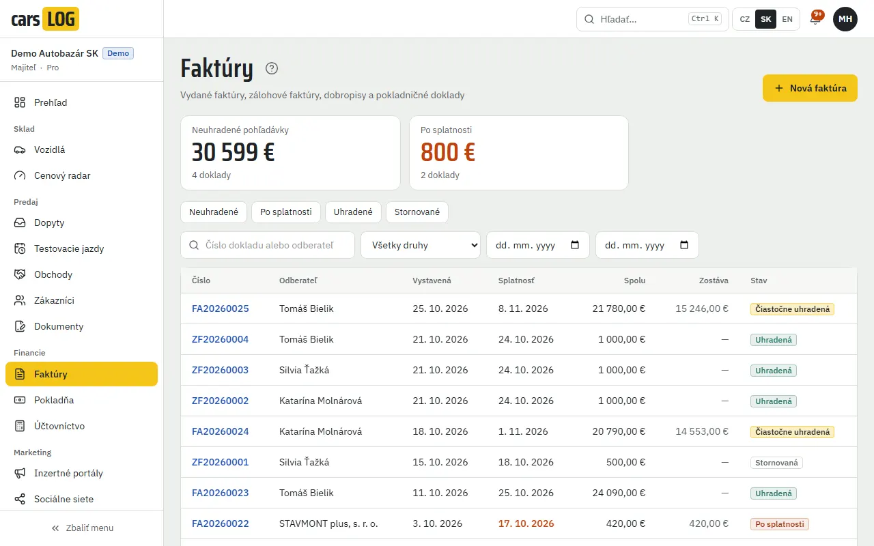Open Sociálne siete share icon
Screen dimensions: 874x546
pos(20,499)
